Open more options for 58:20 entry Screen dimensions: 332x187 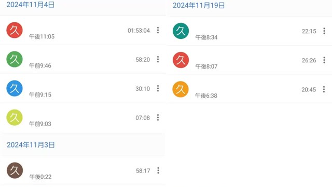[158, 59]
